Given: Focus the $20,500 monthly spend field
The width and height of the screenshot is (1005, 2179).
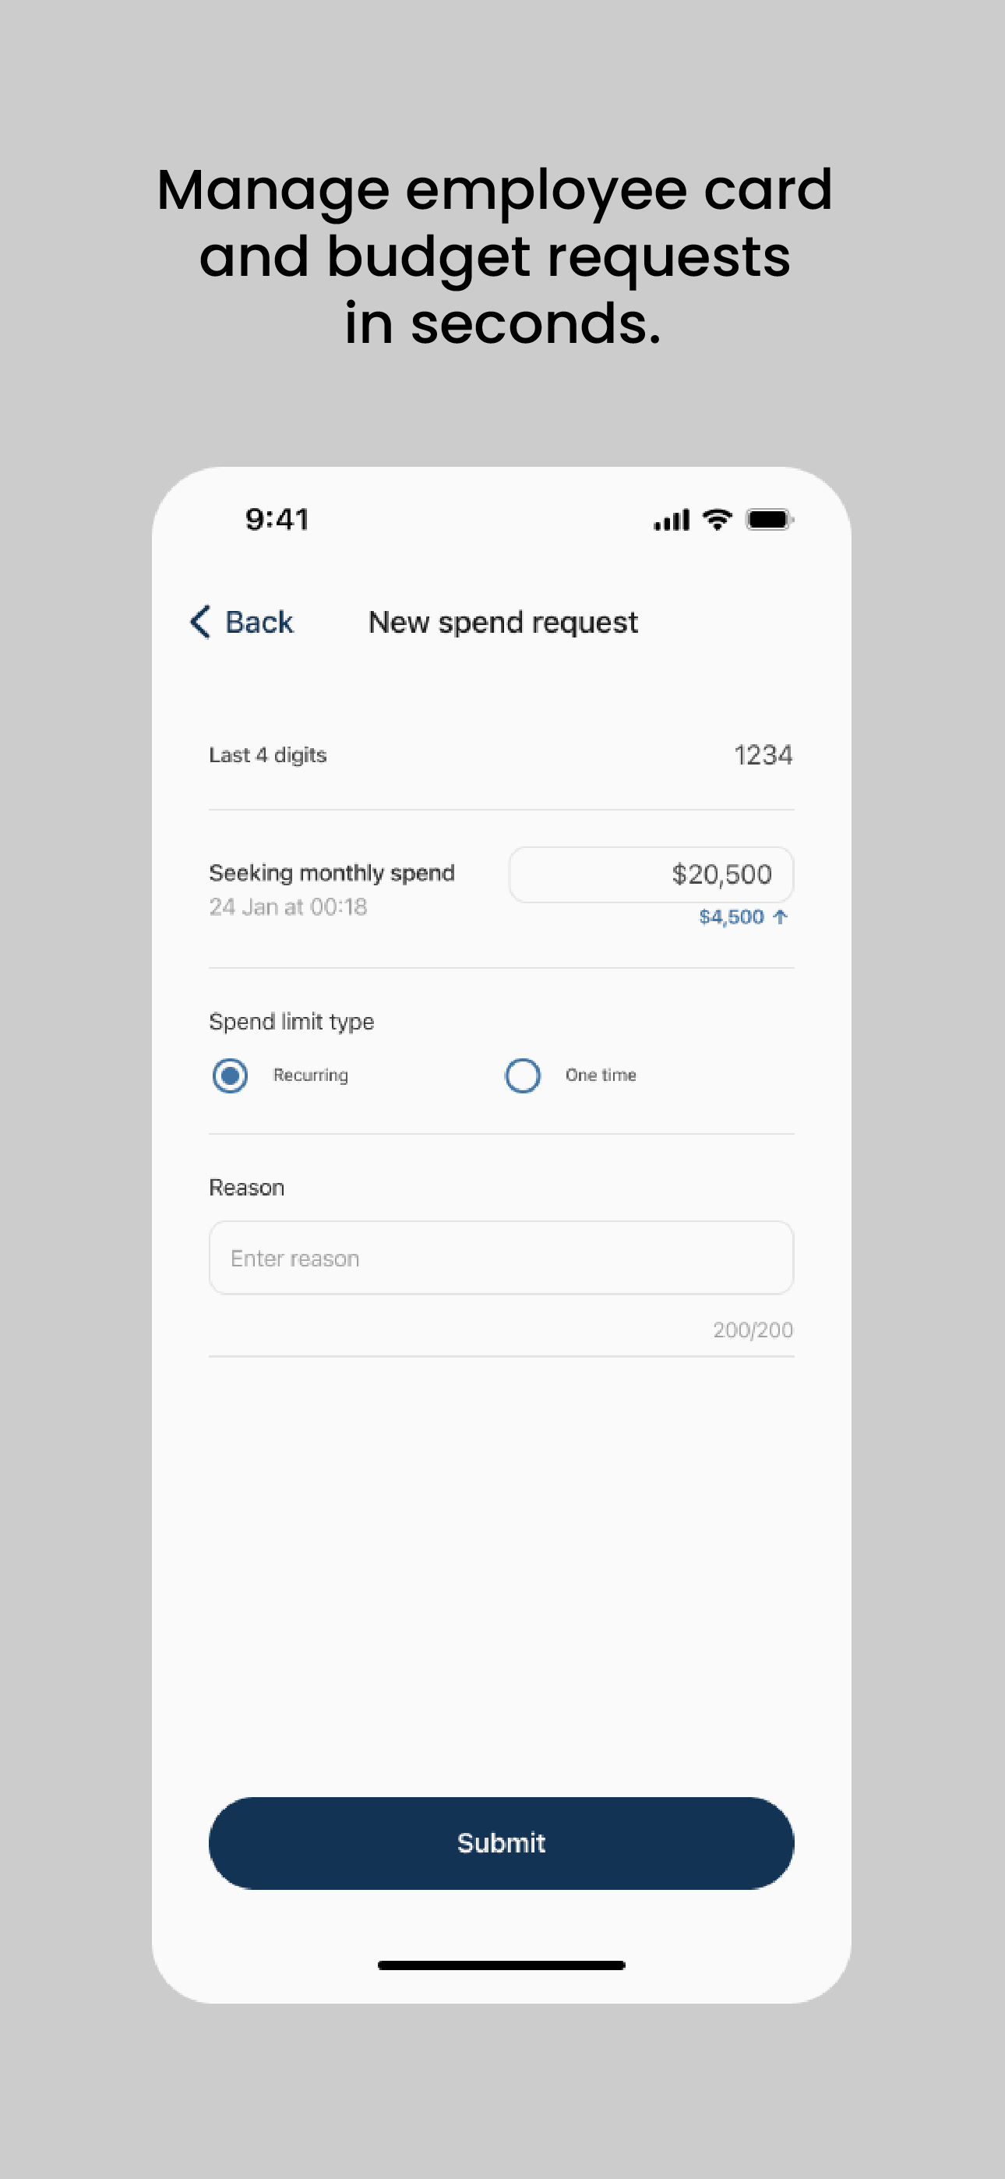Looking at the screenshot, I should click(651, 874).
